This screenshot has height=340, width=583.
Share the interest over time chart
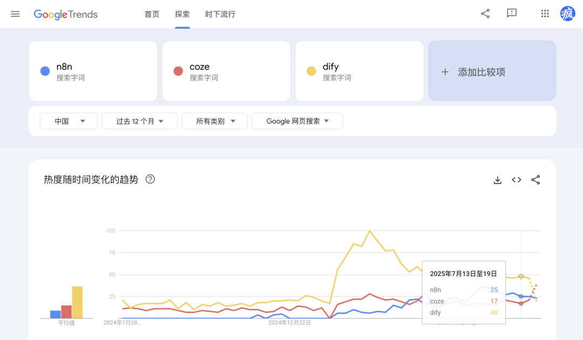[535, 180]
